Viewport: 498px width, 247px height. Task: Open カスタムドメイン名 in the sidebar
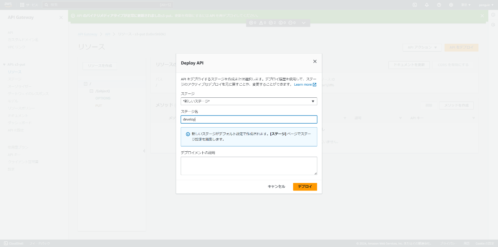pos(23,39)
